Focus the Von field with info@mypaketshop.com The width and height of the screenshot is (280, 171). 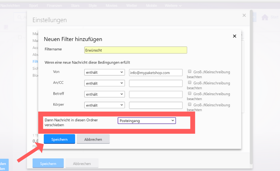[x=156, y=72]
